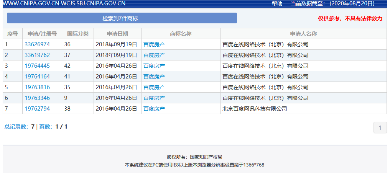Open registration number 19763346
390x173 pixels.
[37, 98]
